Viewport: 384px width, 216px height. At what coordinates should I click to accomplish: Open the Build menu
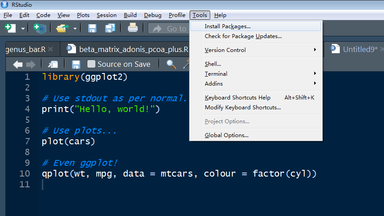130,15
